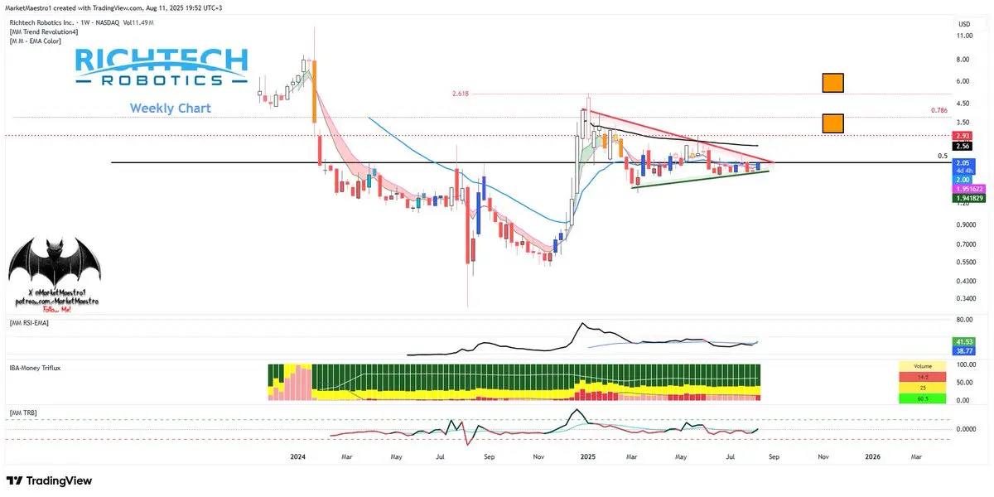Click the Mar label following 2026
Viewport: 994px width, 497px height.
point(916,456)
